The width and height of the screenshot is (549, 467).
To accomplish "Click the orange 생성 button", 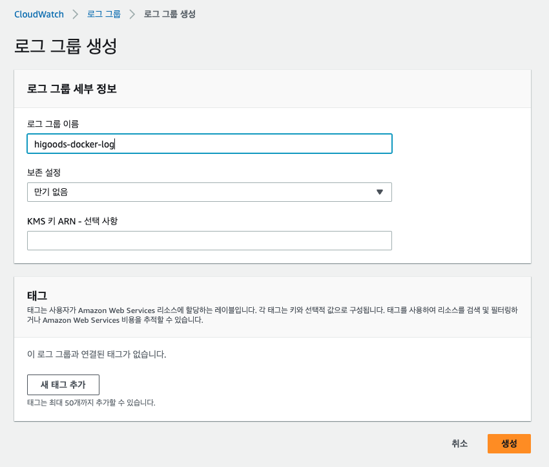I will (x=509, y=444).
